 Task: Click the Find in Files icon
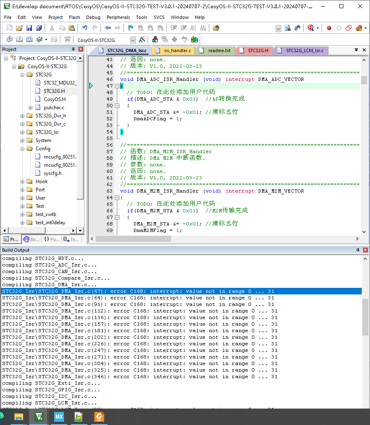click(216, 28)
